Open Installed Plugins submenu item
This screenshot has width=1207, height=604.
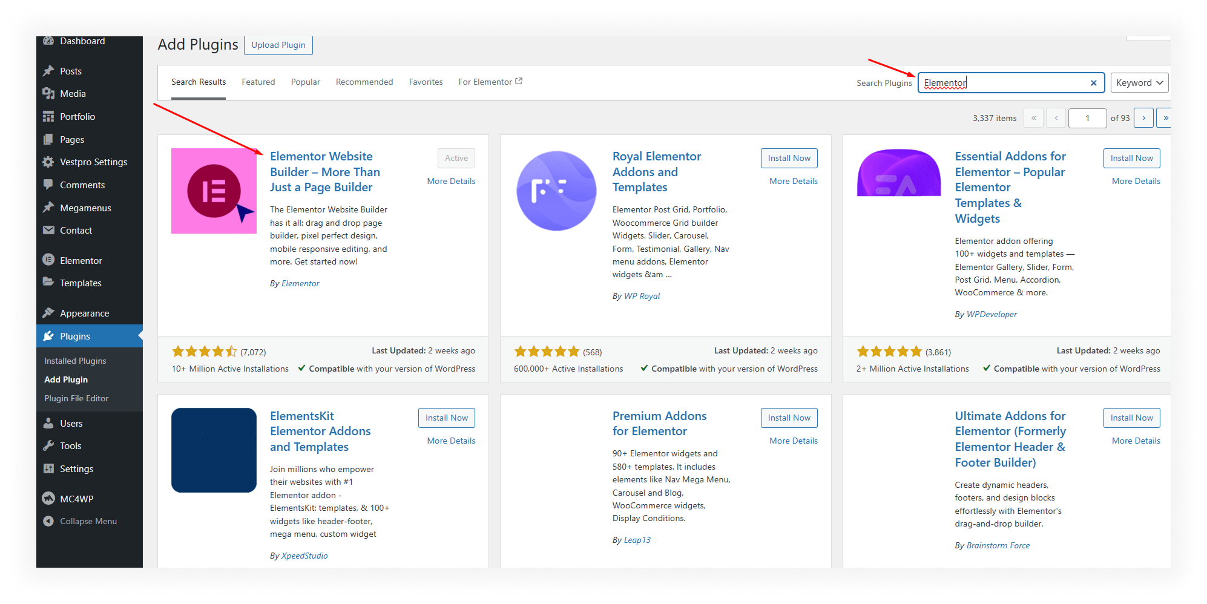click(x=75, y=361)
